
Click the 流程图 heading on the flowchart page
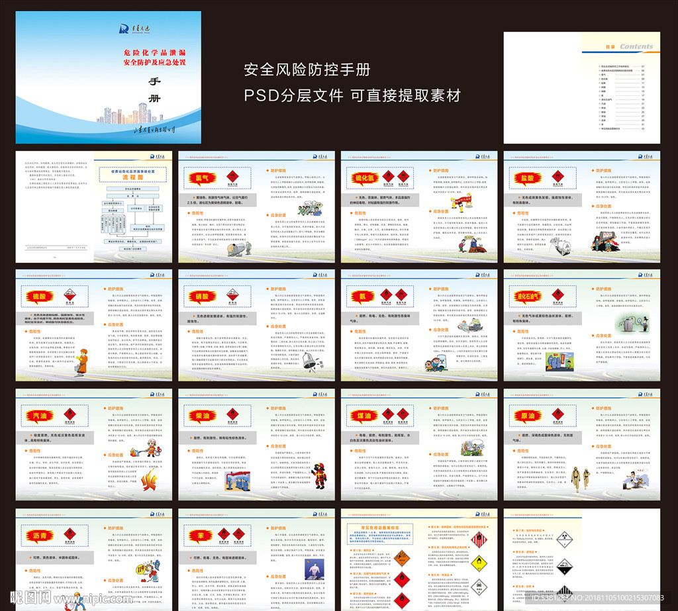click(132, 177)
